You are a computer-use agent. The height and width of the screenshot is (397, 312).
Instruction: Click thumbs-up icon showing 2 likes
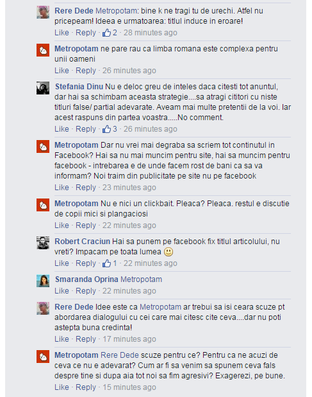(x=106, y=32)
